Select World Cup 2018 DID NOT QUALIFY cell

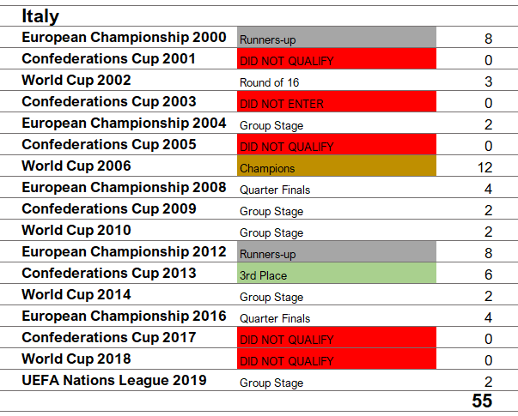337,359
